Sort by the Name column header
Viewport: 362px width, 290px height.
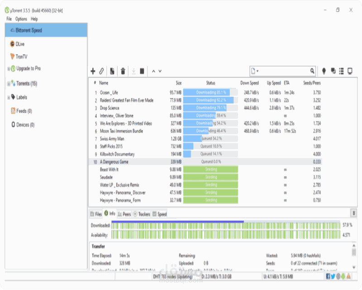[x=104, y=83]
